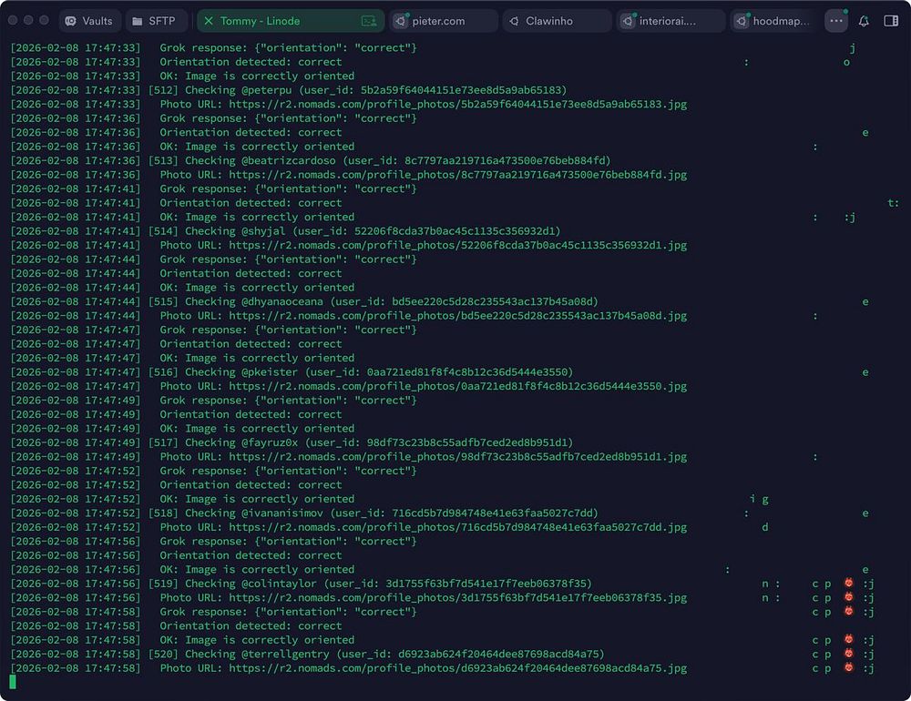Close the Tommy - Linode tab
The width and height of the screenshot is (911, 701).
pyautogui.click(x=209, y=21)
